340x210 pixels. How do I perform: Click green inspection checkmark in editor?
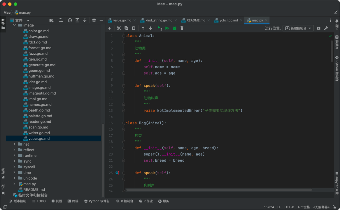(x=330, y=36)
